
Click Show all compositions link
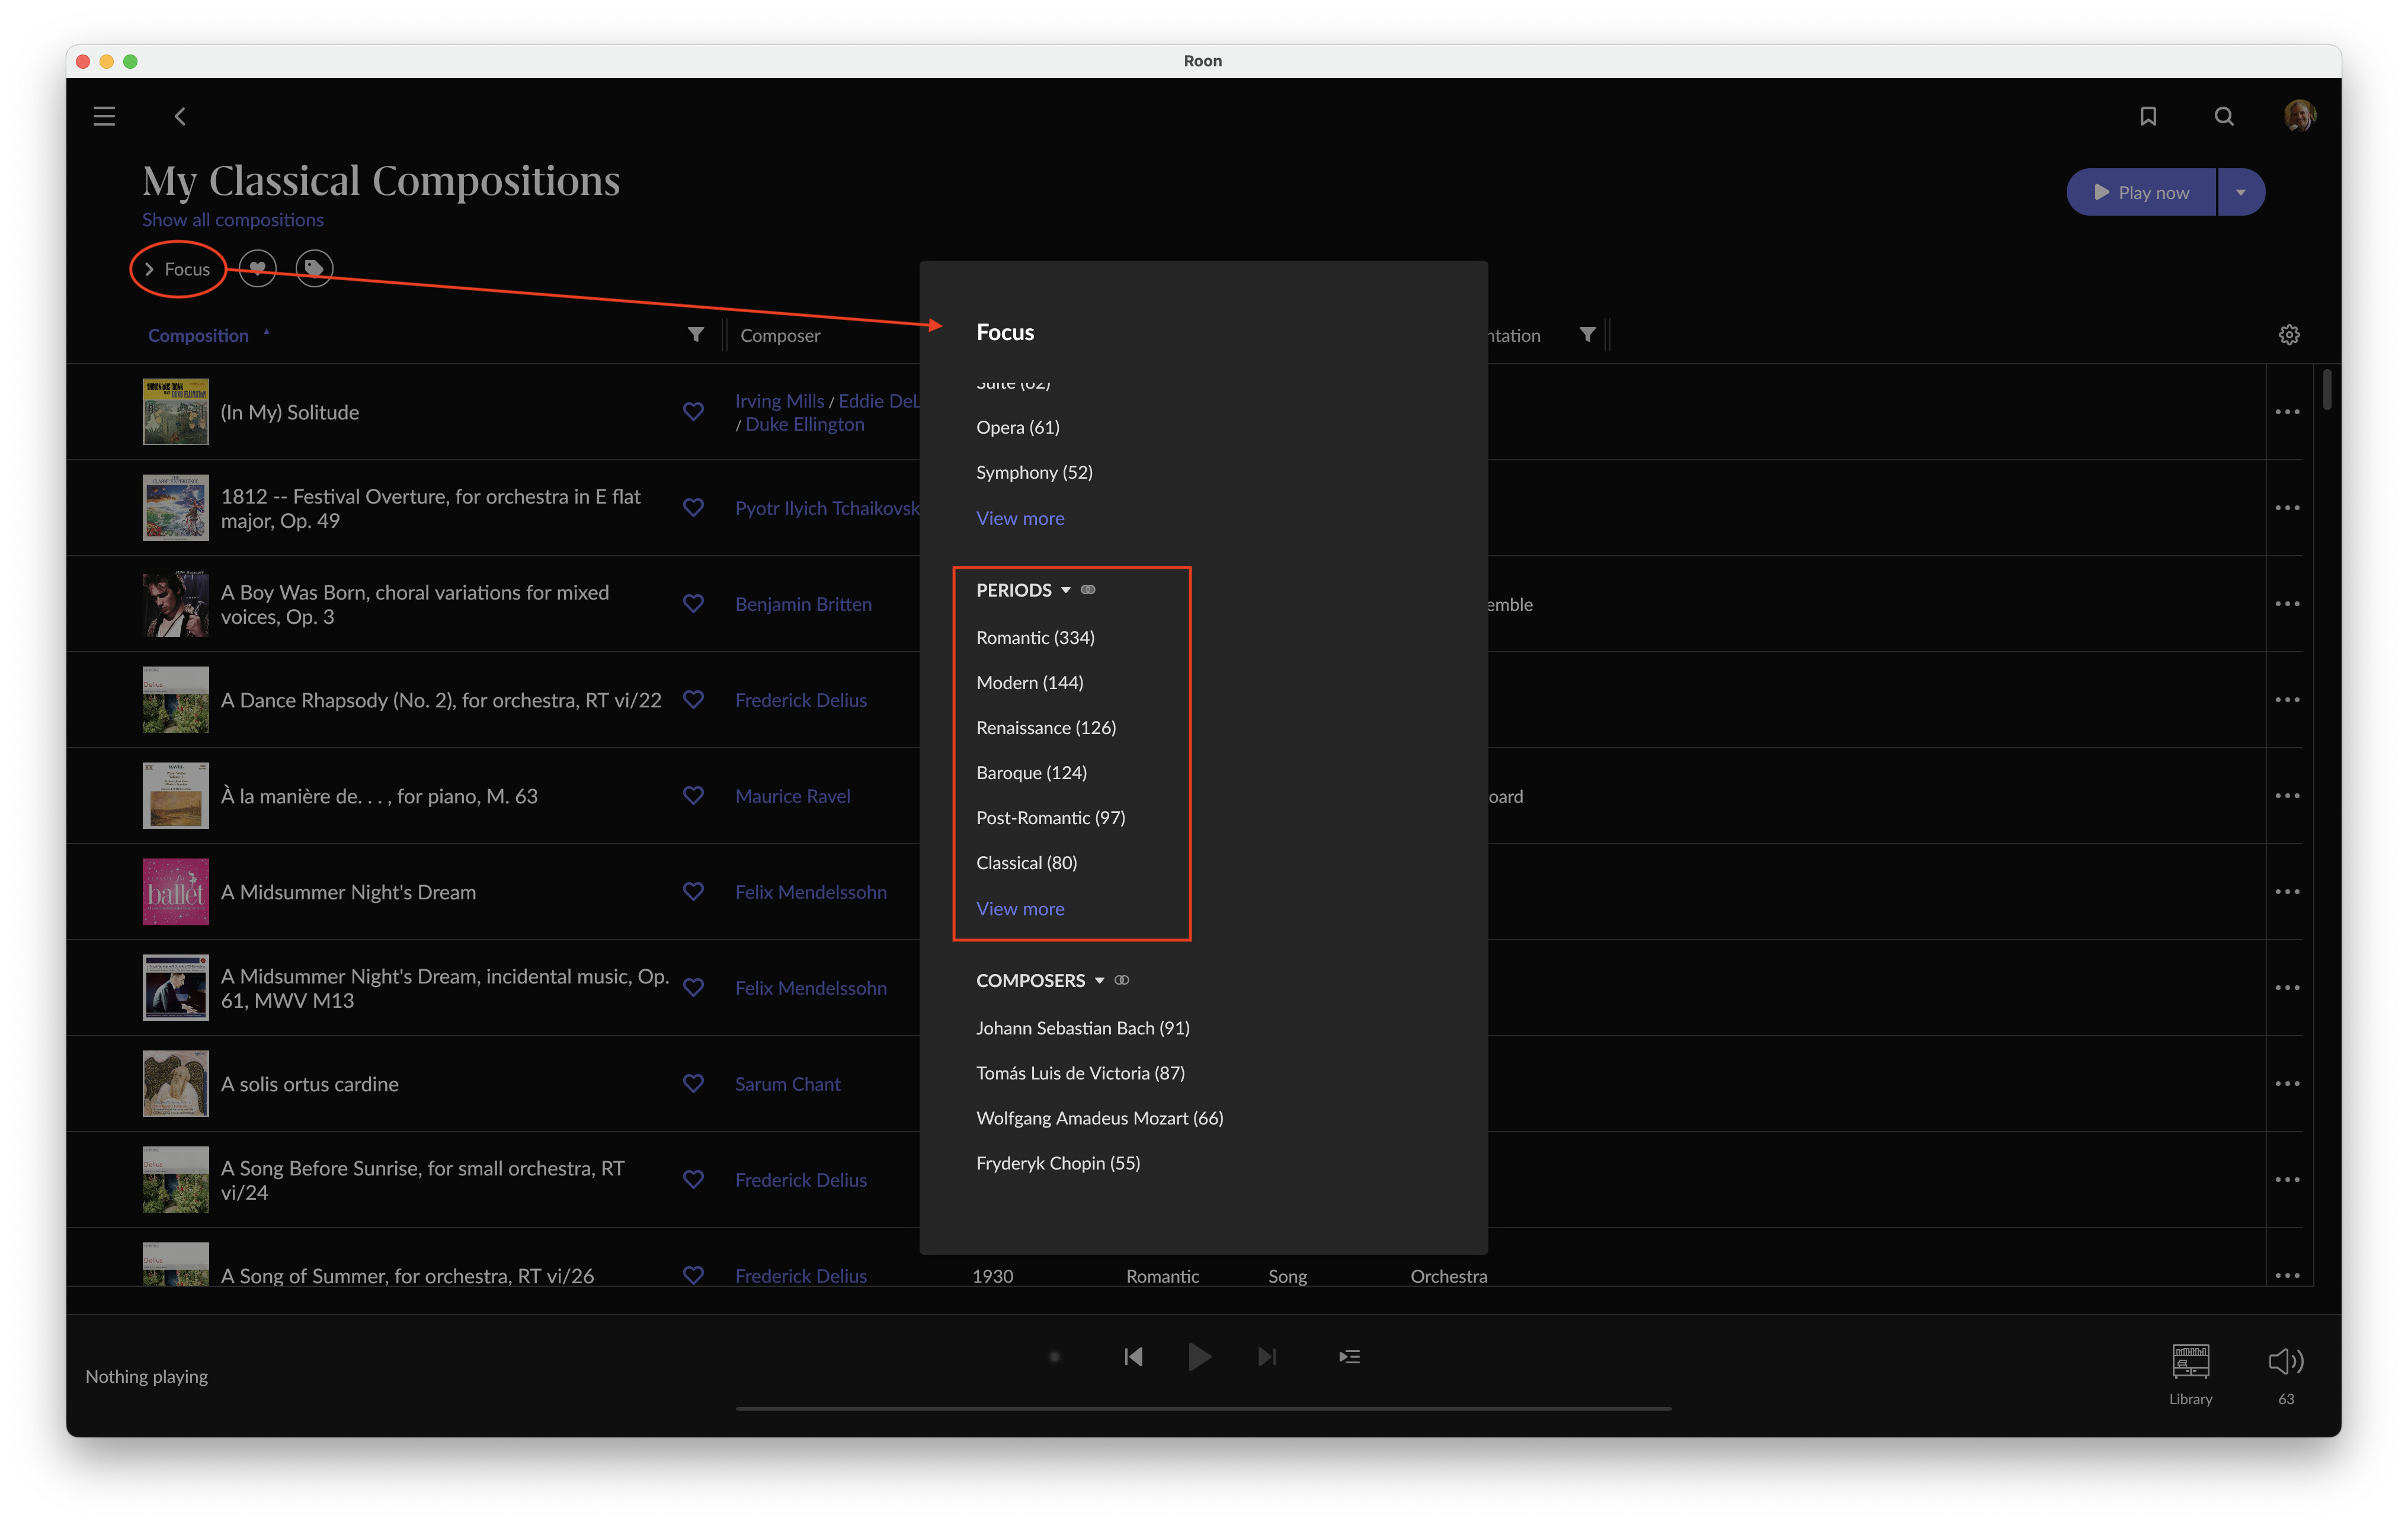pyautogui.click(x=232, y=220)
